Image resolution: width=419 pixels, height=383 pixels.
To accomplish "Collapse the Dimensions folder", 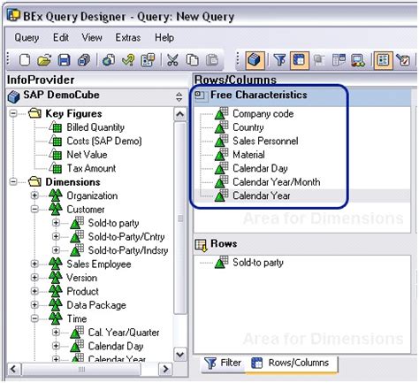I will [x=13, y=182].
